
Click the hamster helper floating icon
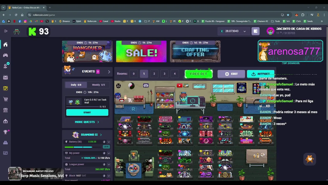coord(310,159)
